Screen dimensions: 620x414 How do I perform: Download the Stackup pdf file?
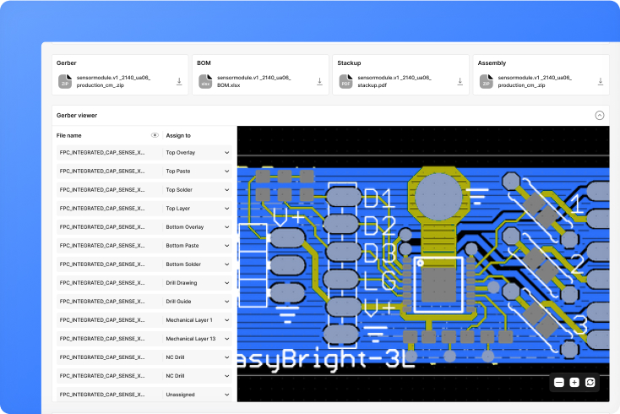pyautogui.click(x=460, y=81)
